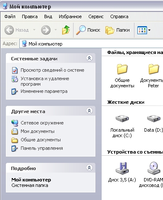Open Сетевое окружение link
This screenshot has height=200, width=163.
42,123
